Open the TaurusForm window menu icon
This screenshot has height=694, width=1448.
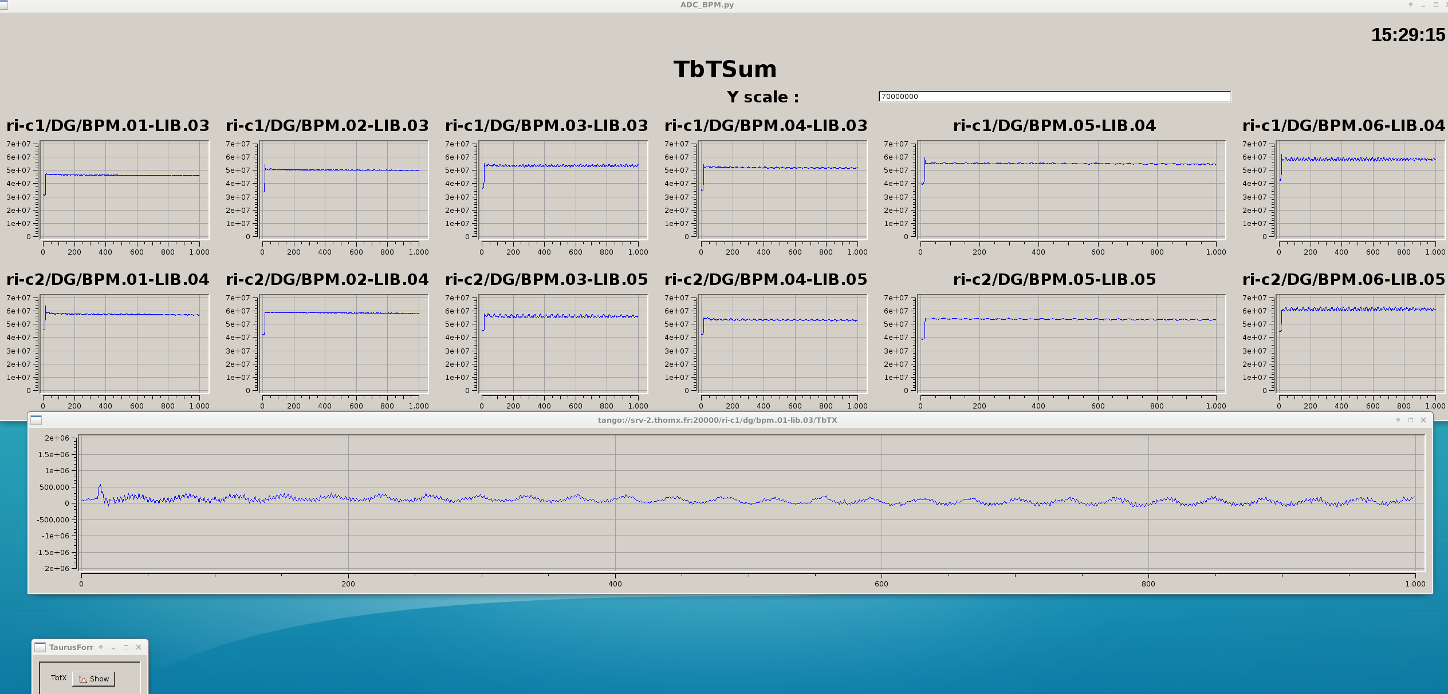(x=40, y=647)
